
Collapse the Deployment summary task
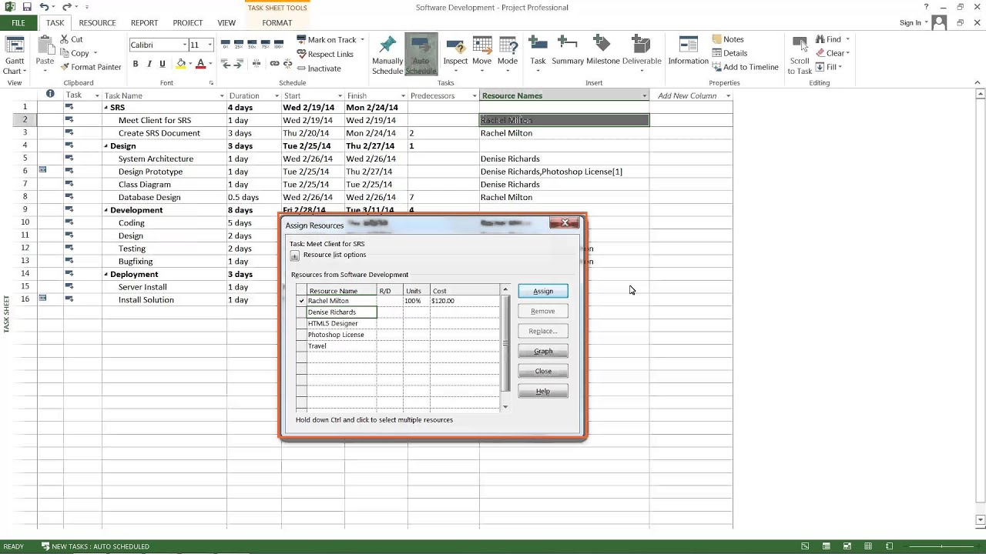(106, 275)
